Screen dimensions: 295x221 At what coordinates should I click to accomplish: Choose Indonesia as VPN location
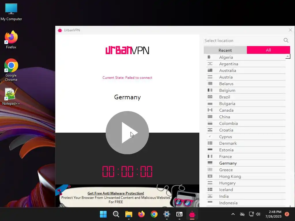coord(246,203)
